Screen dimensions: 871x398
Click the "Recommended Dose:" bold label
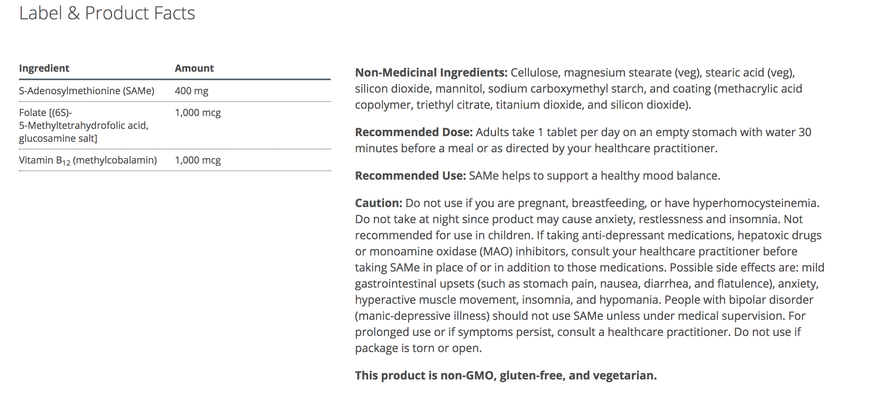413,132
